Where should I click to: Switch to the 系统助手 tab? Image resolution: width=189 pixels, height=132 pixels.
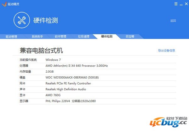[37, 36]
